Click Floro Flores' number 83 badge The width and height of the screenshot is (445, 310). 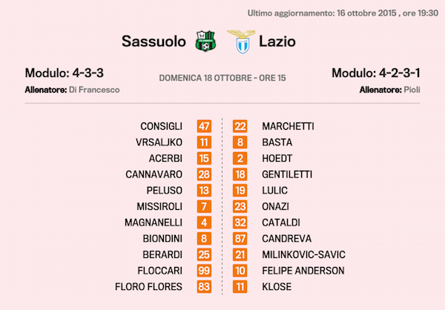(x=205, y=286)
